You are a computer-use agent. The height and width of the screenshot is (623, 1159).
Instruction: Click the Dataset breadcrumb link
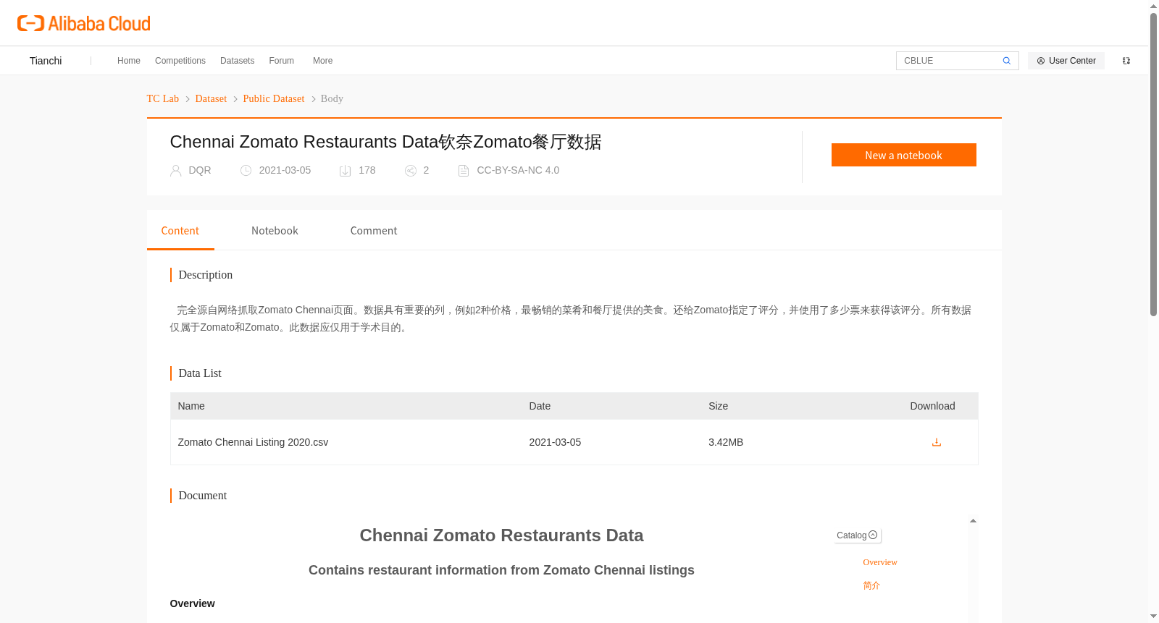click(x=211, y=98)
